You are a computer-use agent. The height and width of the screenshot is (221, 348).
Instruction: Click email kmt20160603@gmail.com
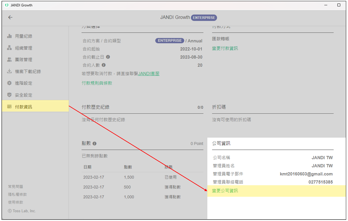coord(306,174)
